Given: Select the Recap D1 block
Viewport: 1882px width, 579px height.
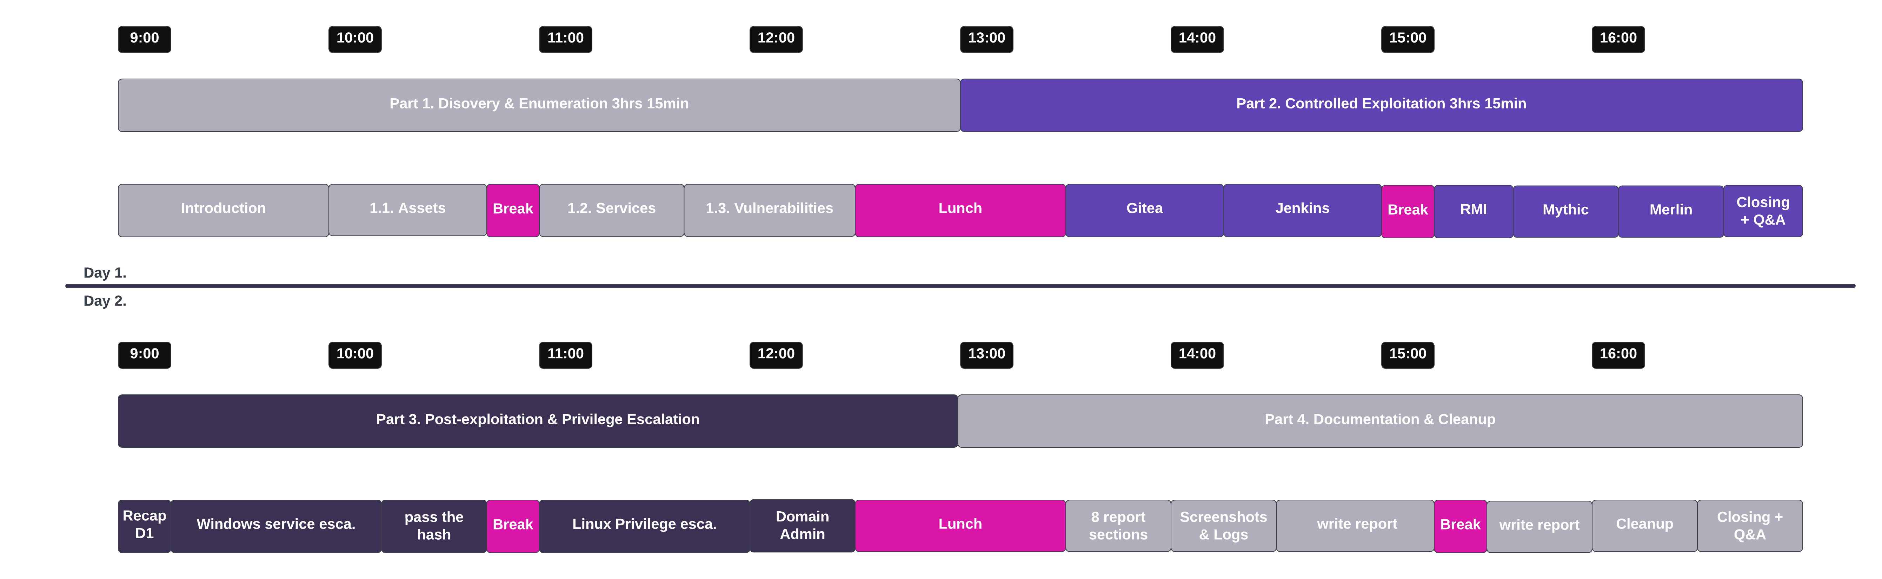Looking at the screenshot, I should [x=144, y=525].
